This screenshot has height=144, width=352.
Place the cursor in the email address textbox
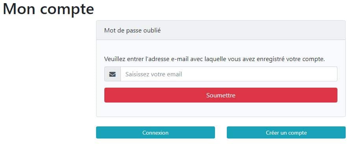[229, 74]
